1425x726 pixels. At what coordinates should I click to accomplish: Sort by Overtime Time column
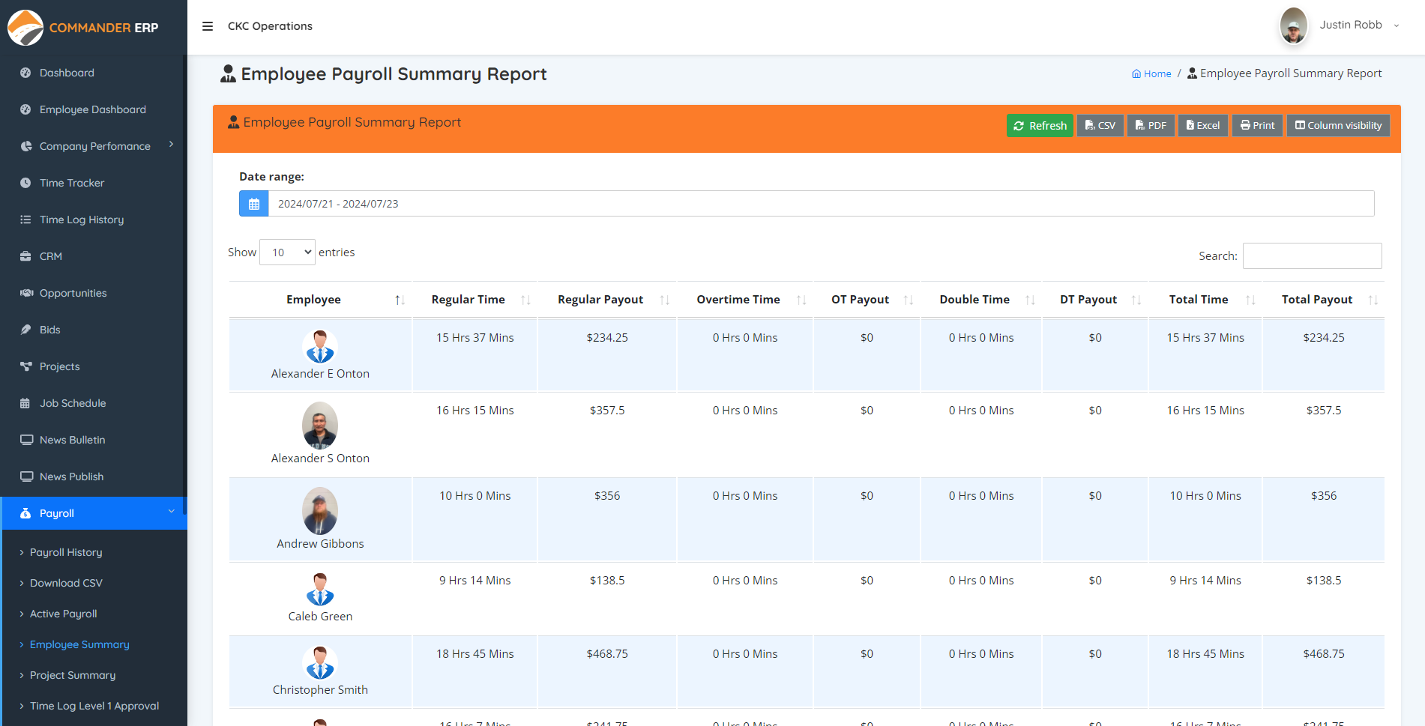745,300
